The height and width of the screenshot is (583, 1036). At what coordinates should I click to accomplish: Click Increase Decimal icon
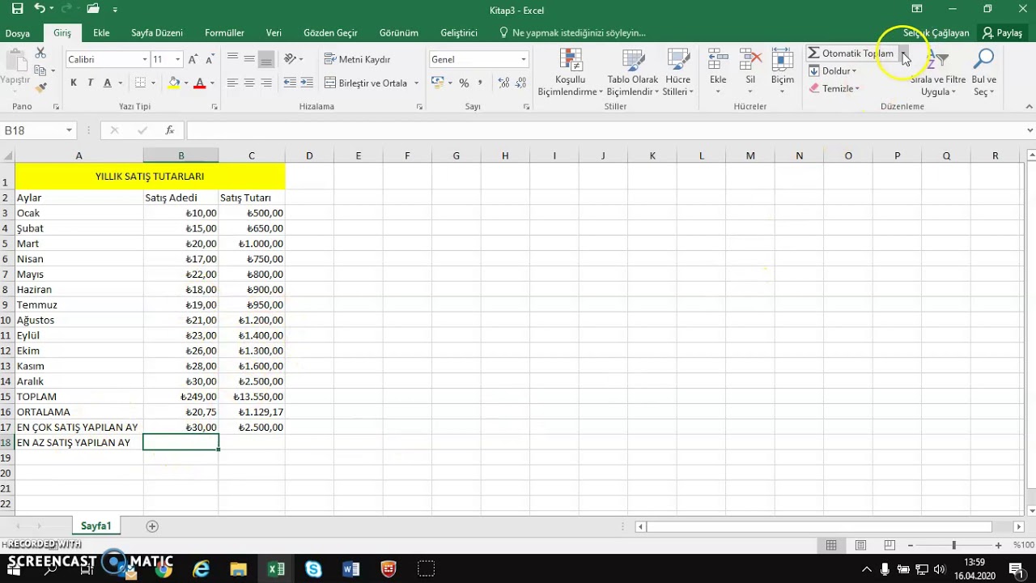pyautogui.click(x=503, y=83)
